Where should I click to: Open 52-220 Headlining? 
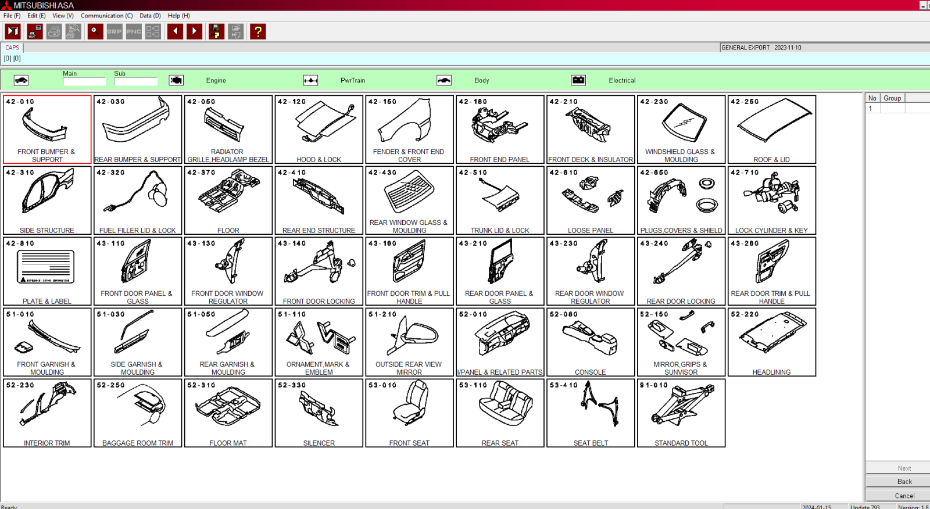[772, 342]
